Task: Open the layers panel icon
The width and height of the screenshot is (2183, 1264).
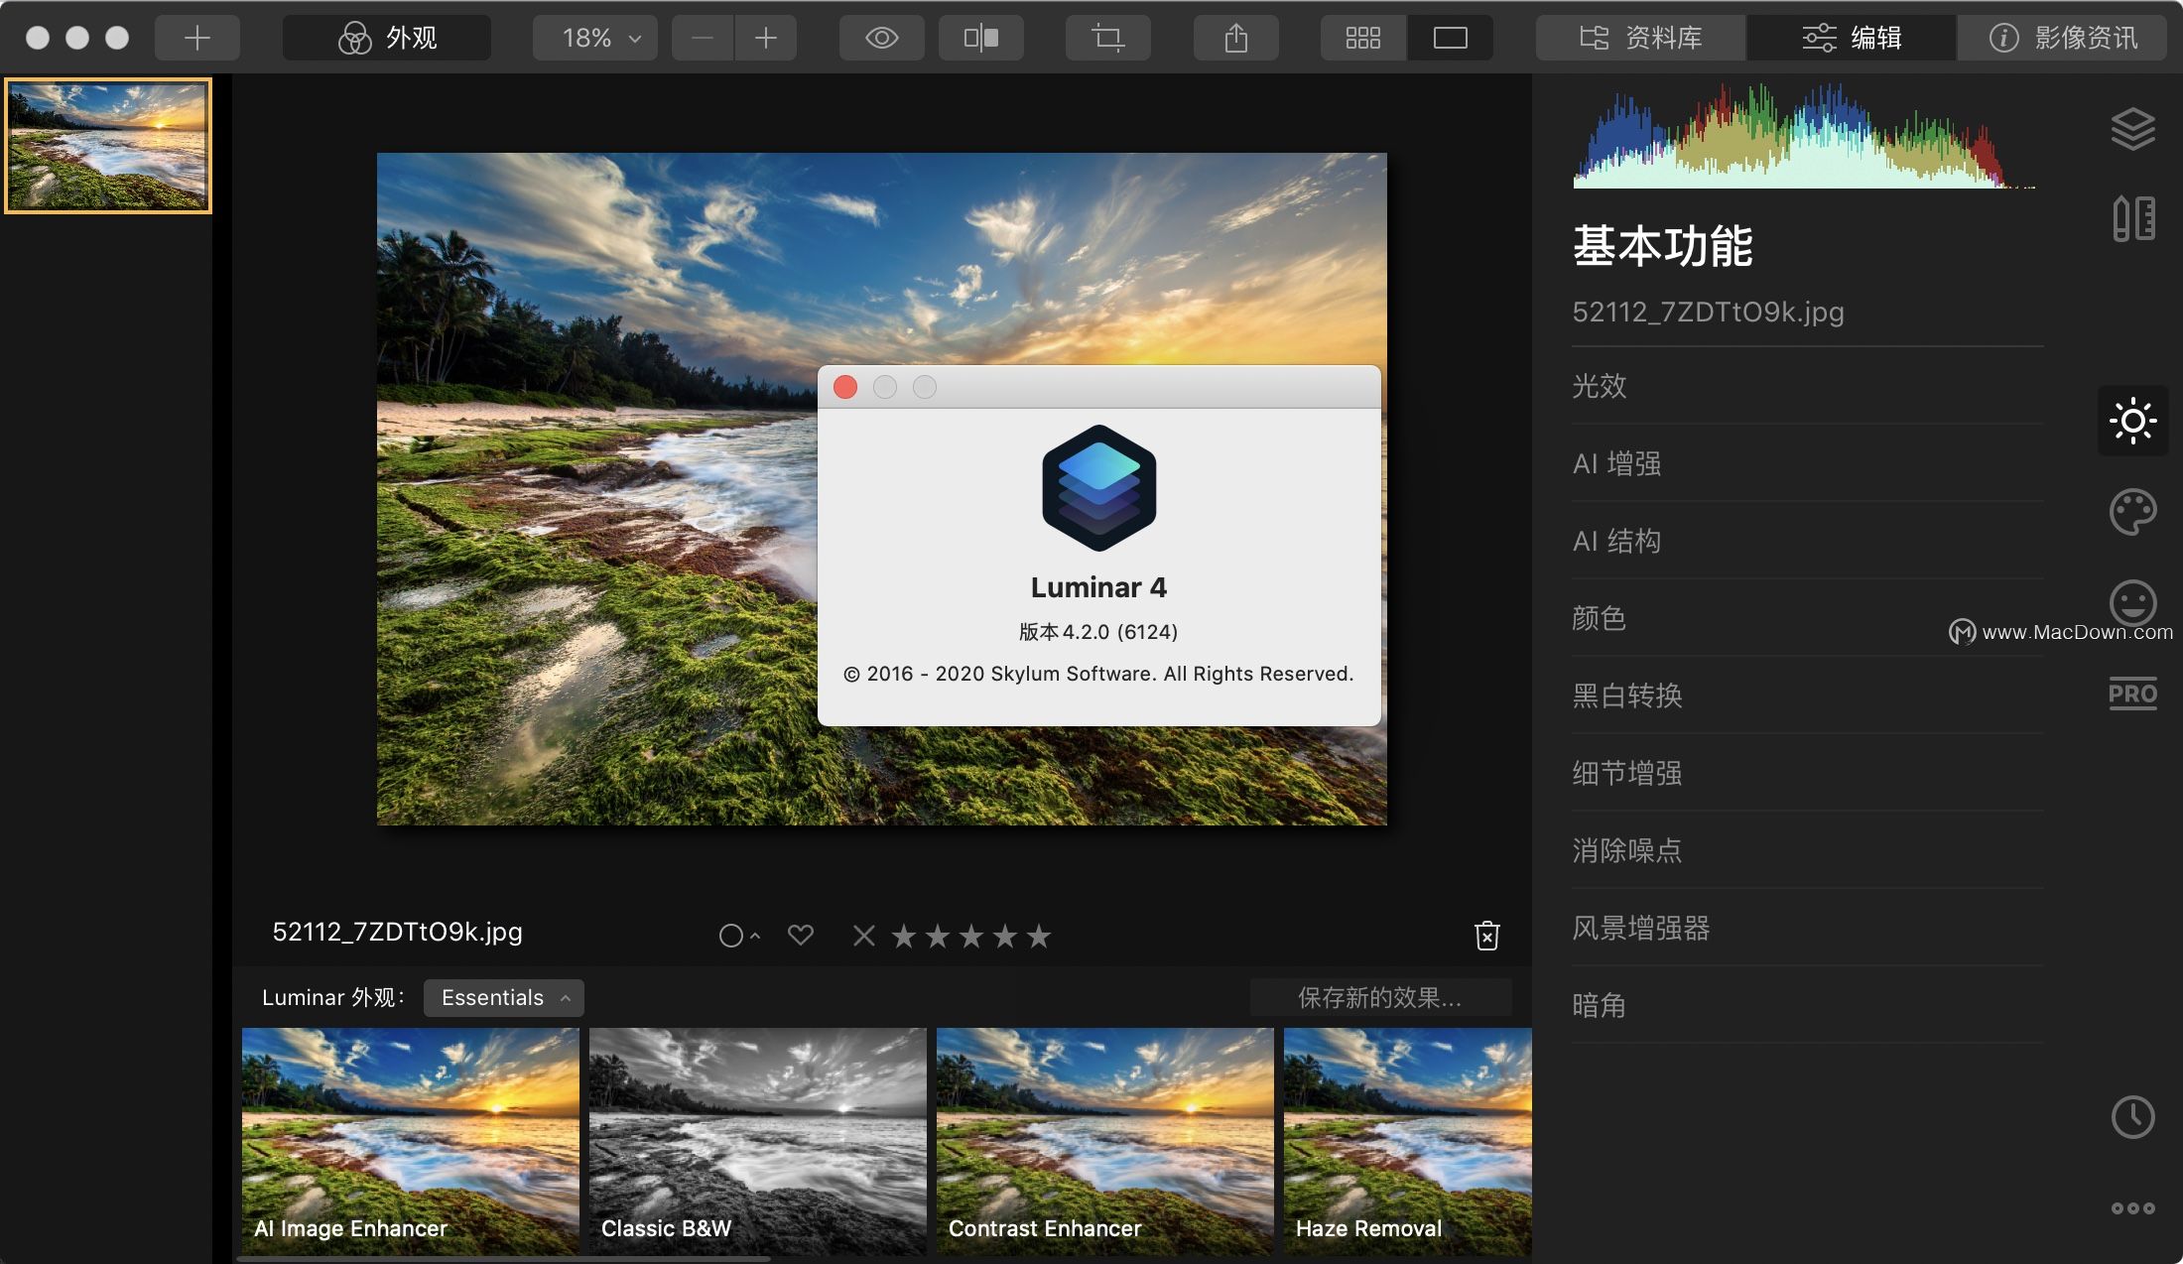Action: pyautogui.click(x=2132, y=129)
